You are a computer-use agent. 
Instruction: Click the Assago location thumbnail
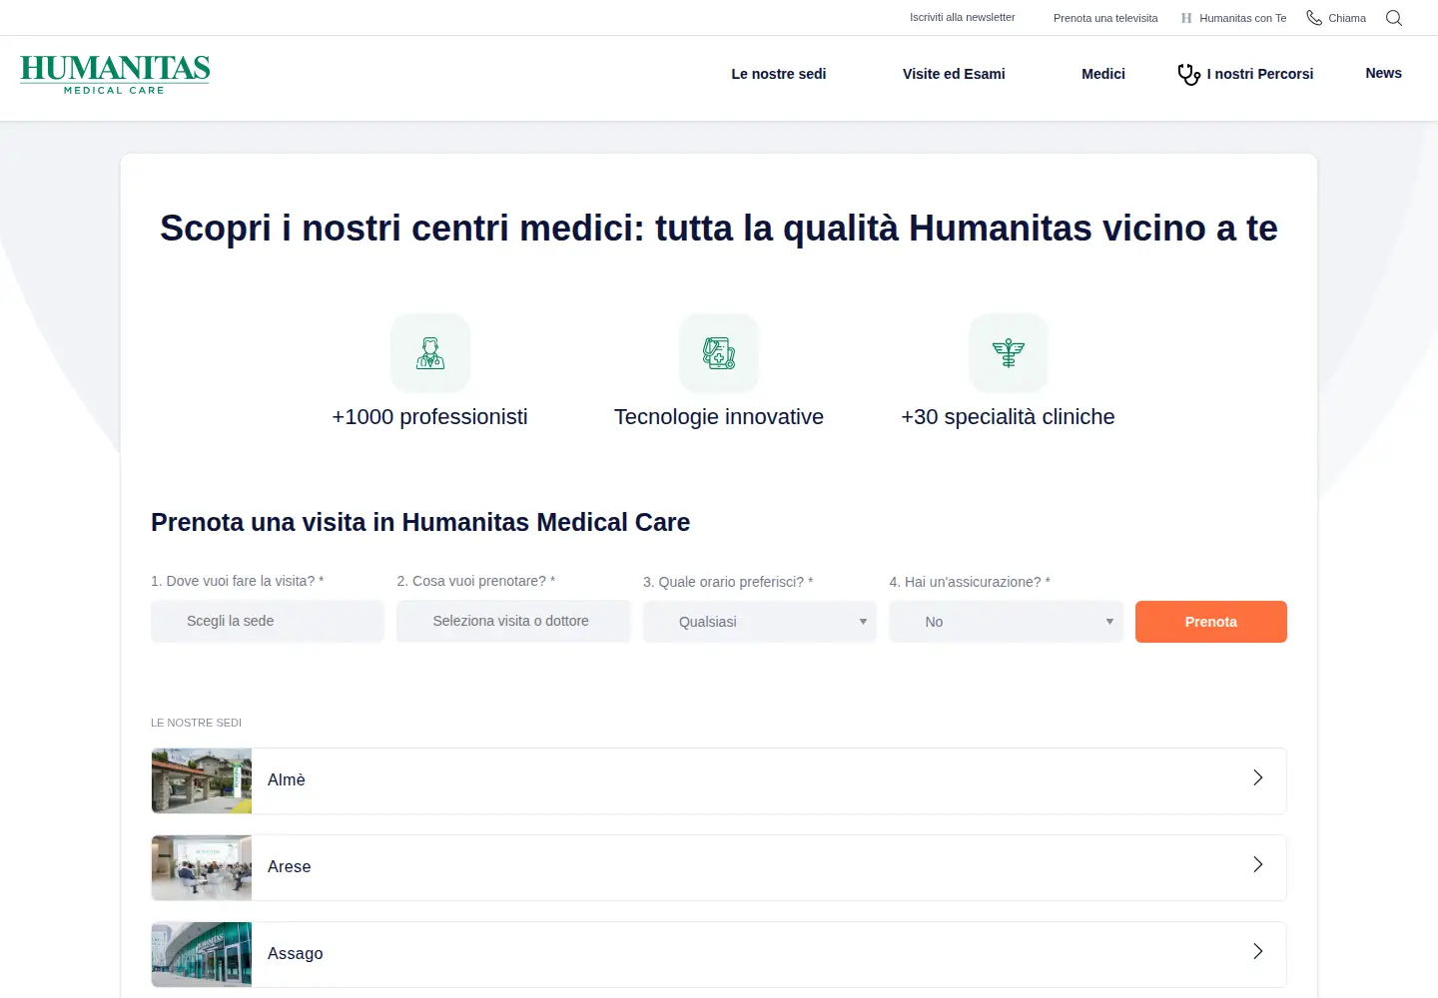[x=202, y=954]
